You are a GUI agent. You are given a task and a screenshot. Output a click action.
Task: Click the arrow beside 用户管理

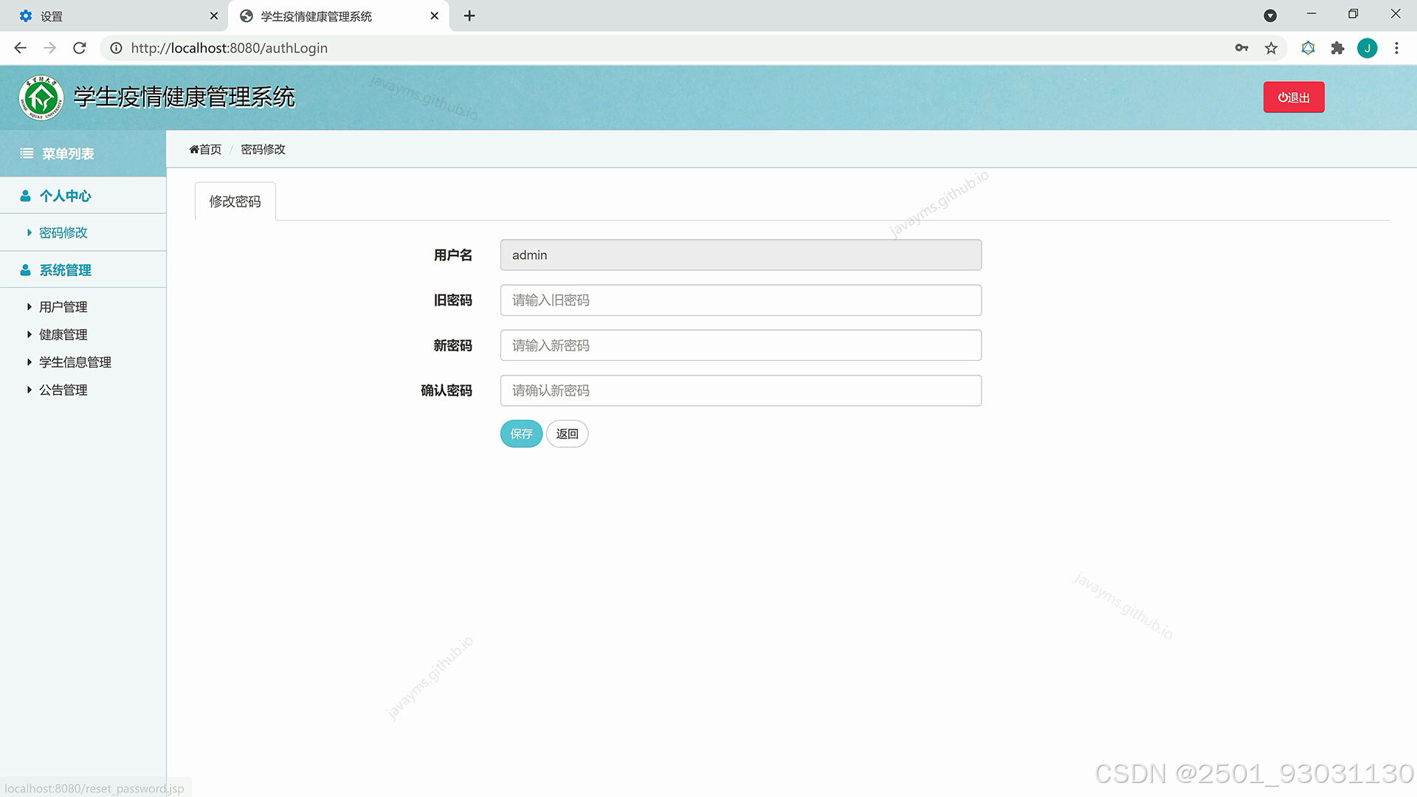(29, 307)
